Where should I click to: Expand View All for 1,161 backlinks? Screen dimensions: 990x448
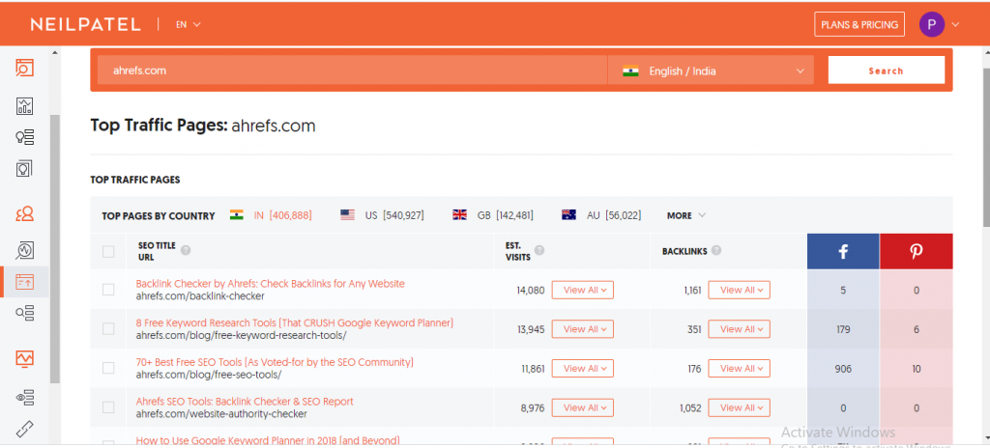tap(740, 291)
